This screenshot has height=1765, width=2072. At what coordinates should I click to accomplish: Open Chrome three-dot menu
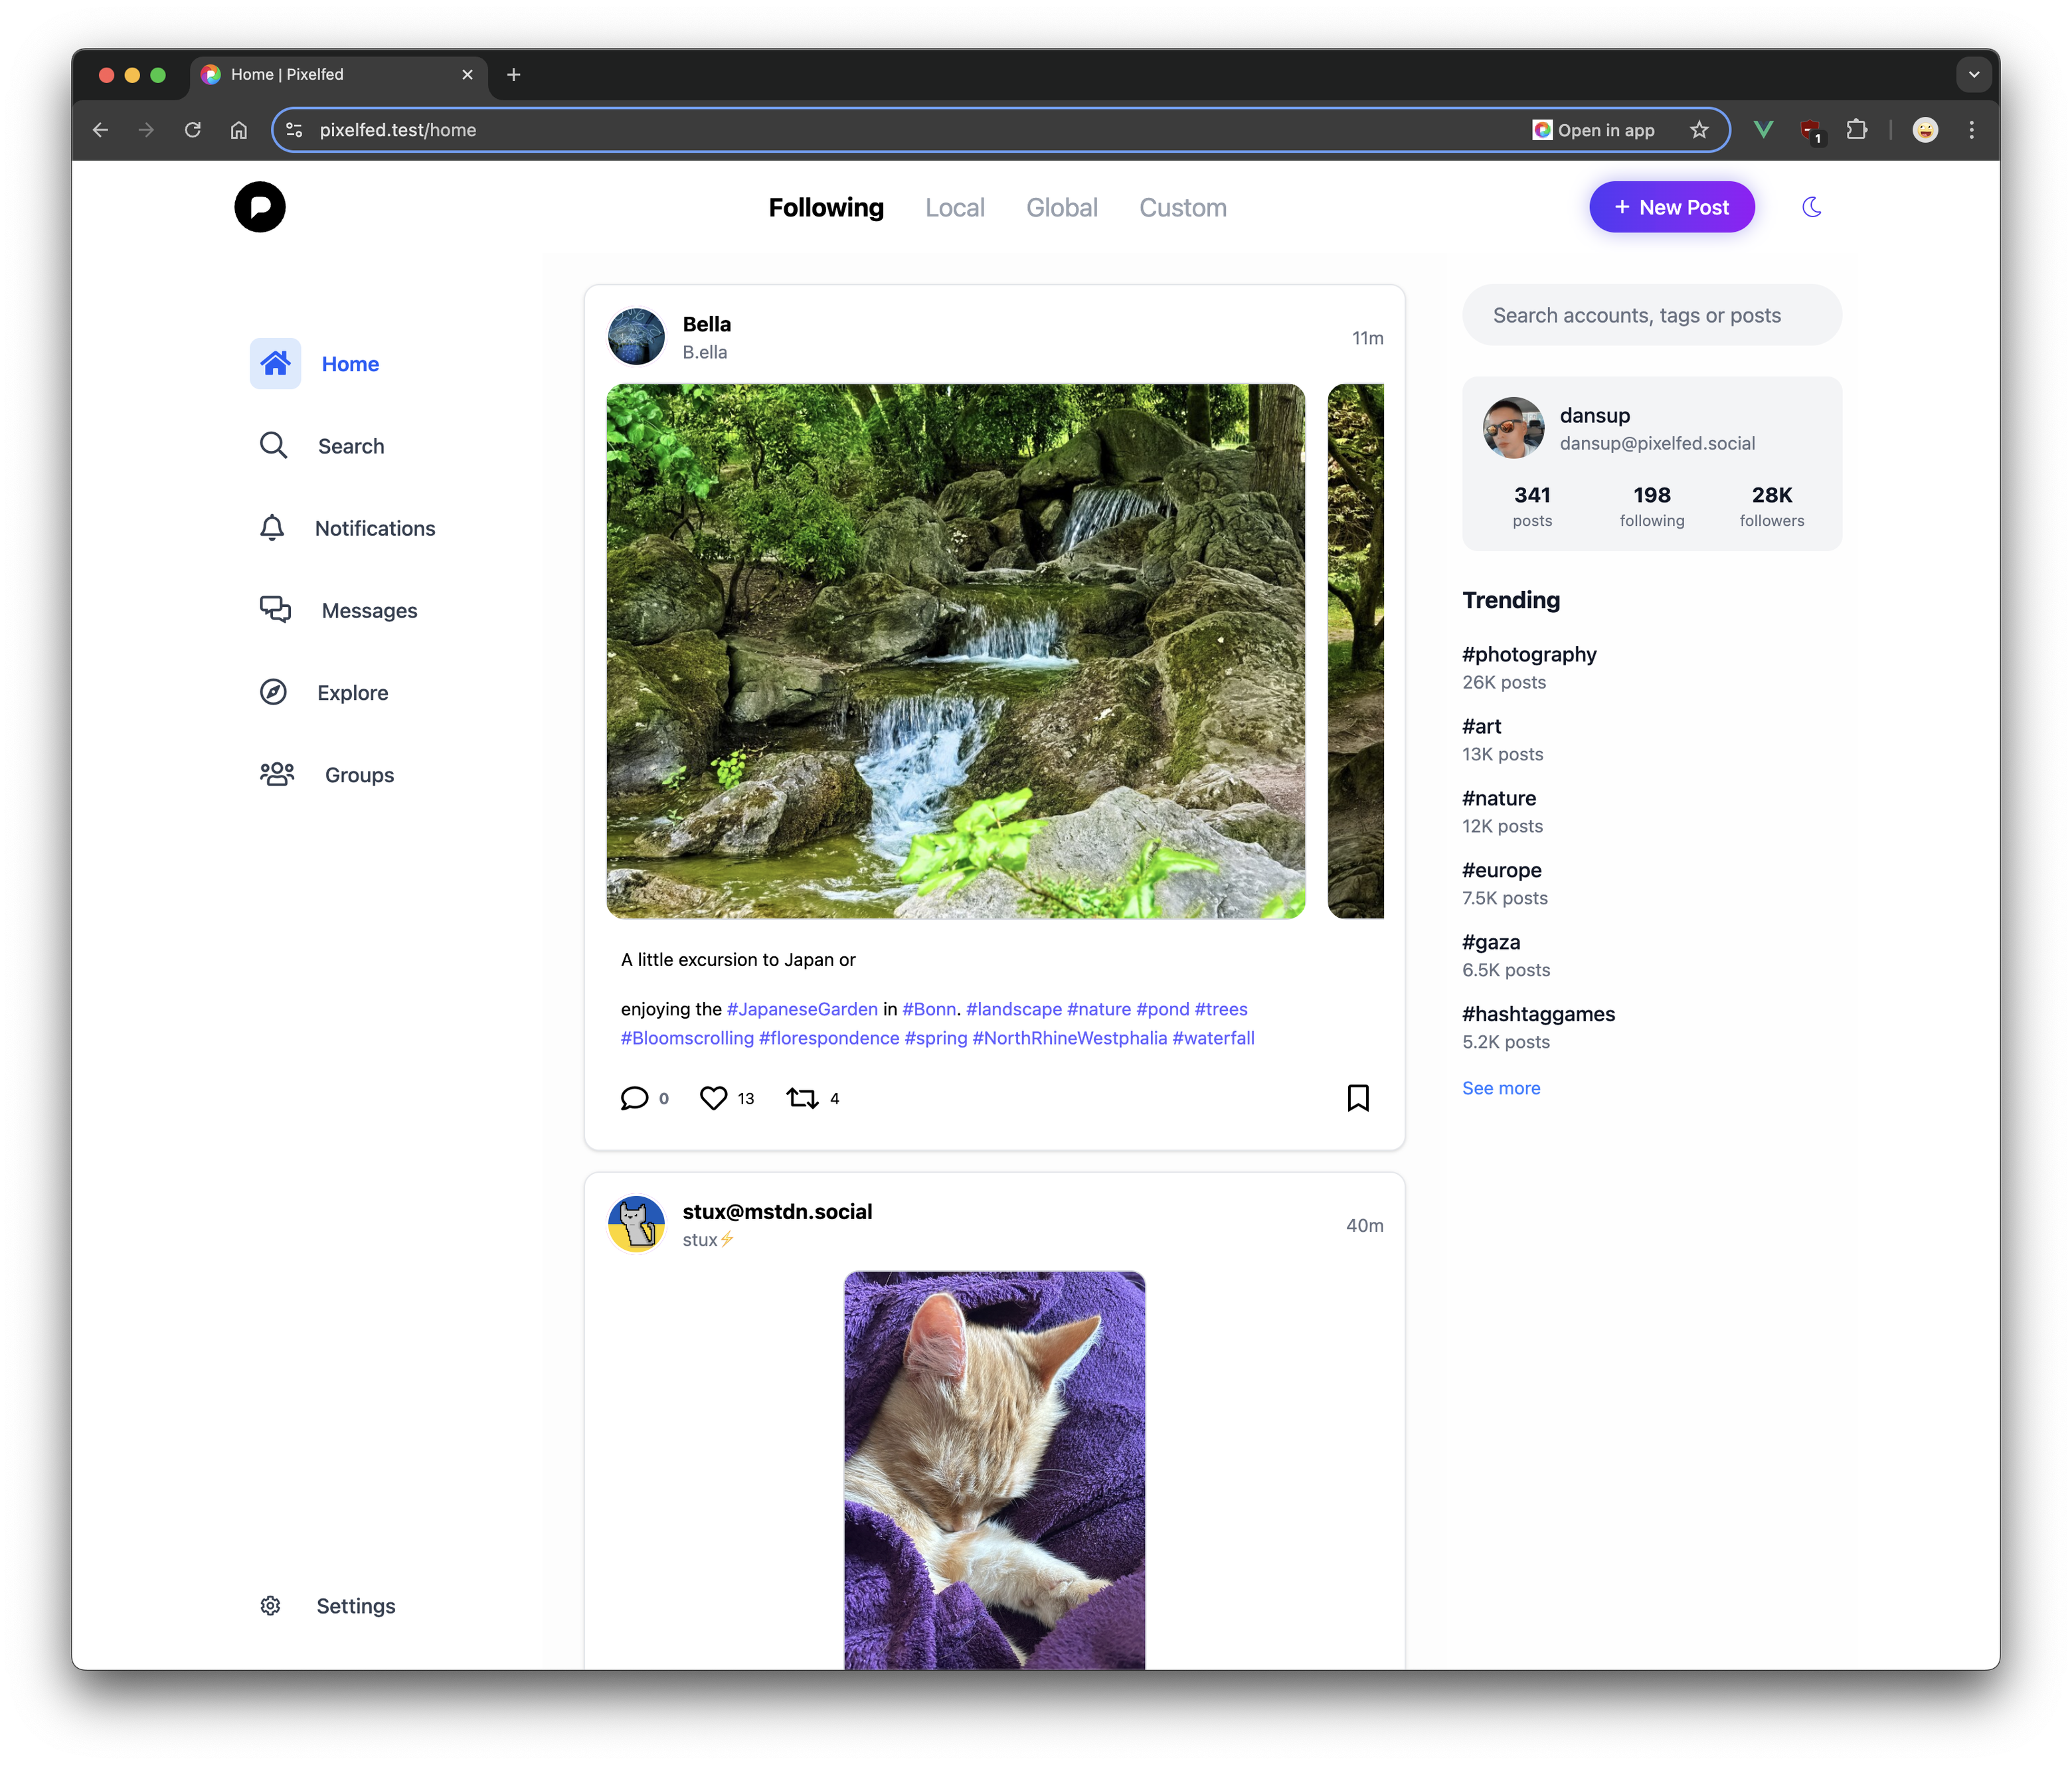coord(1972,130)
